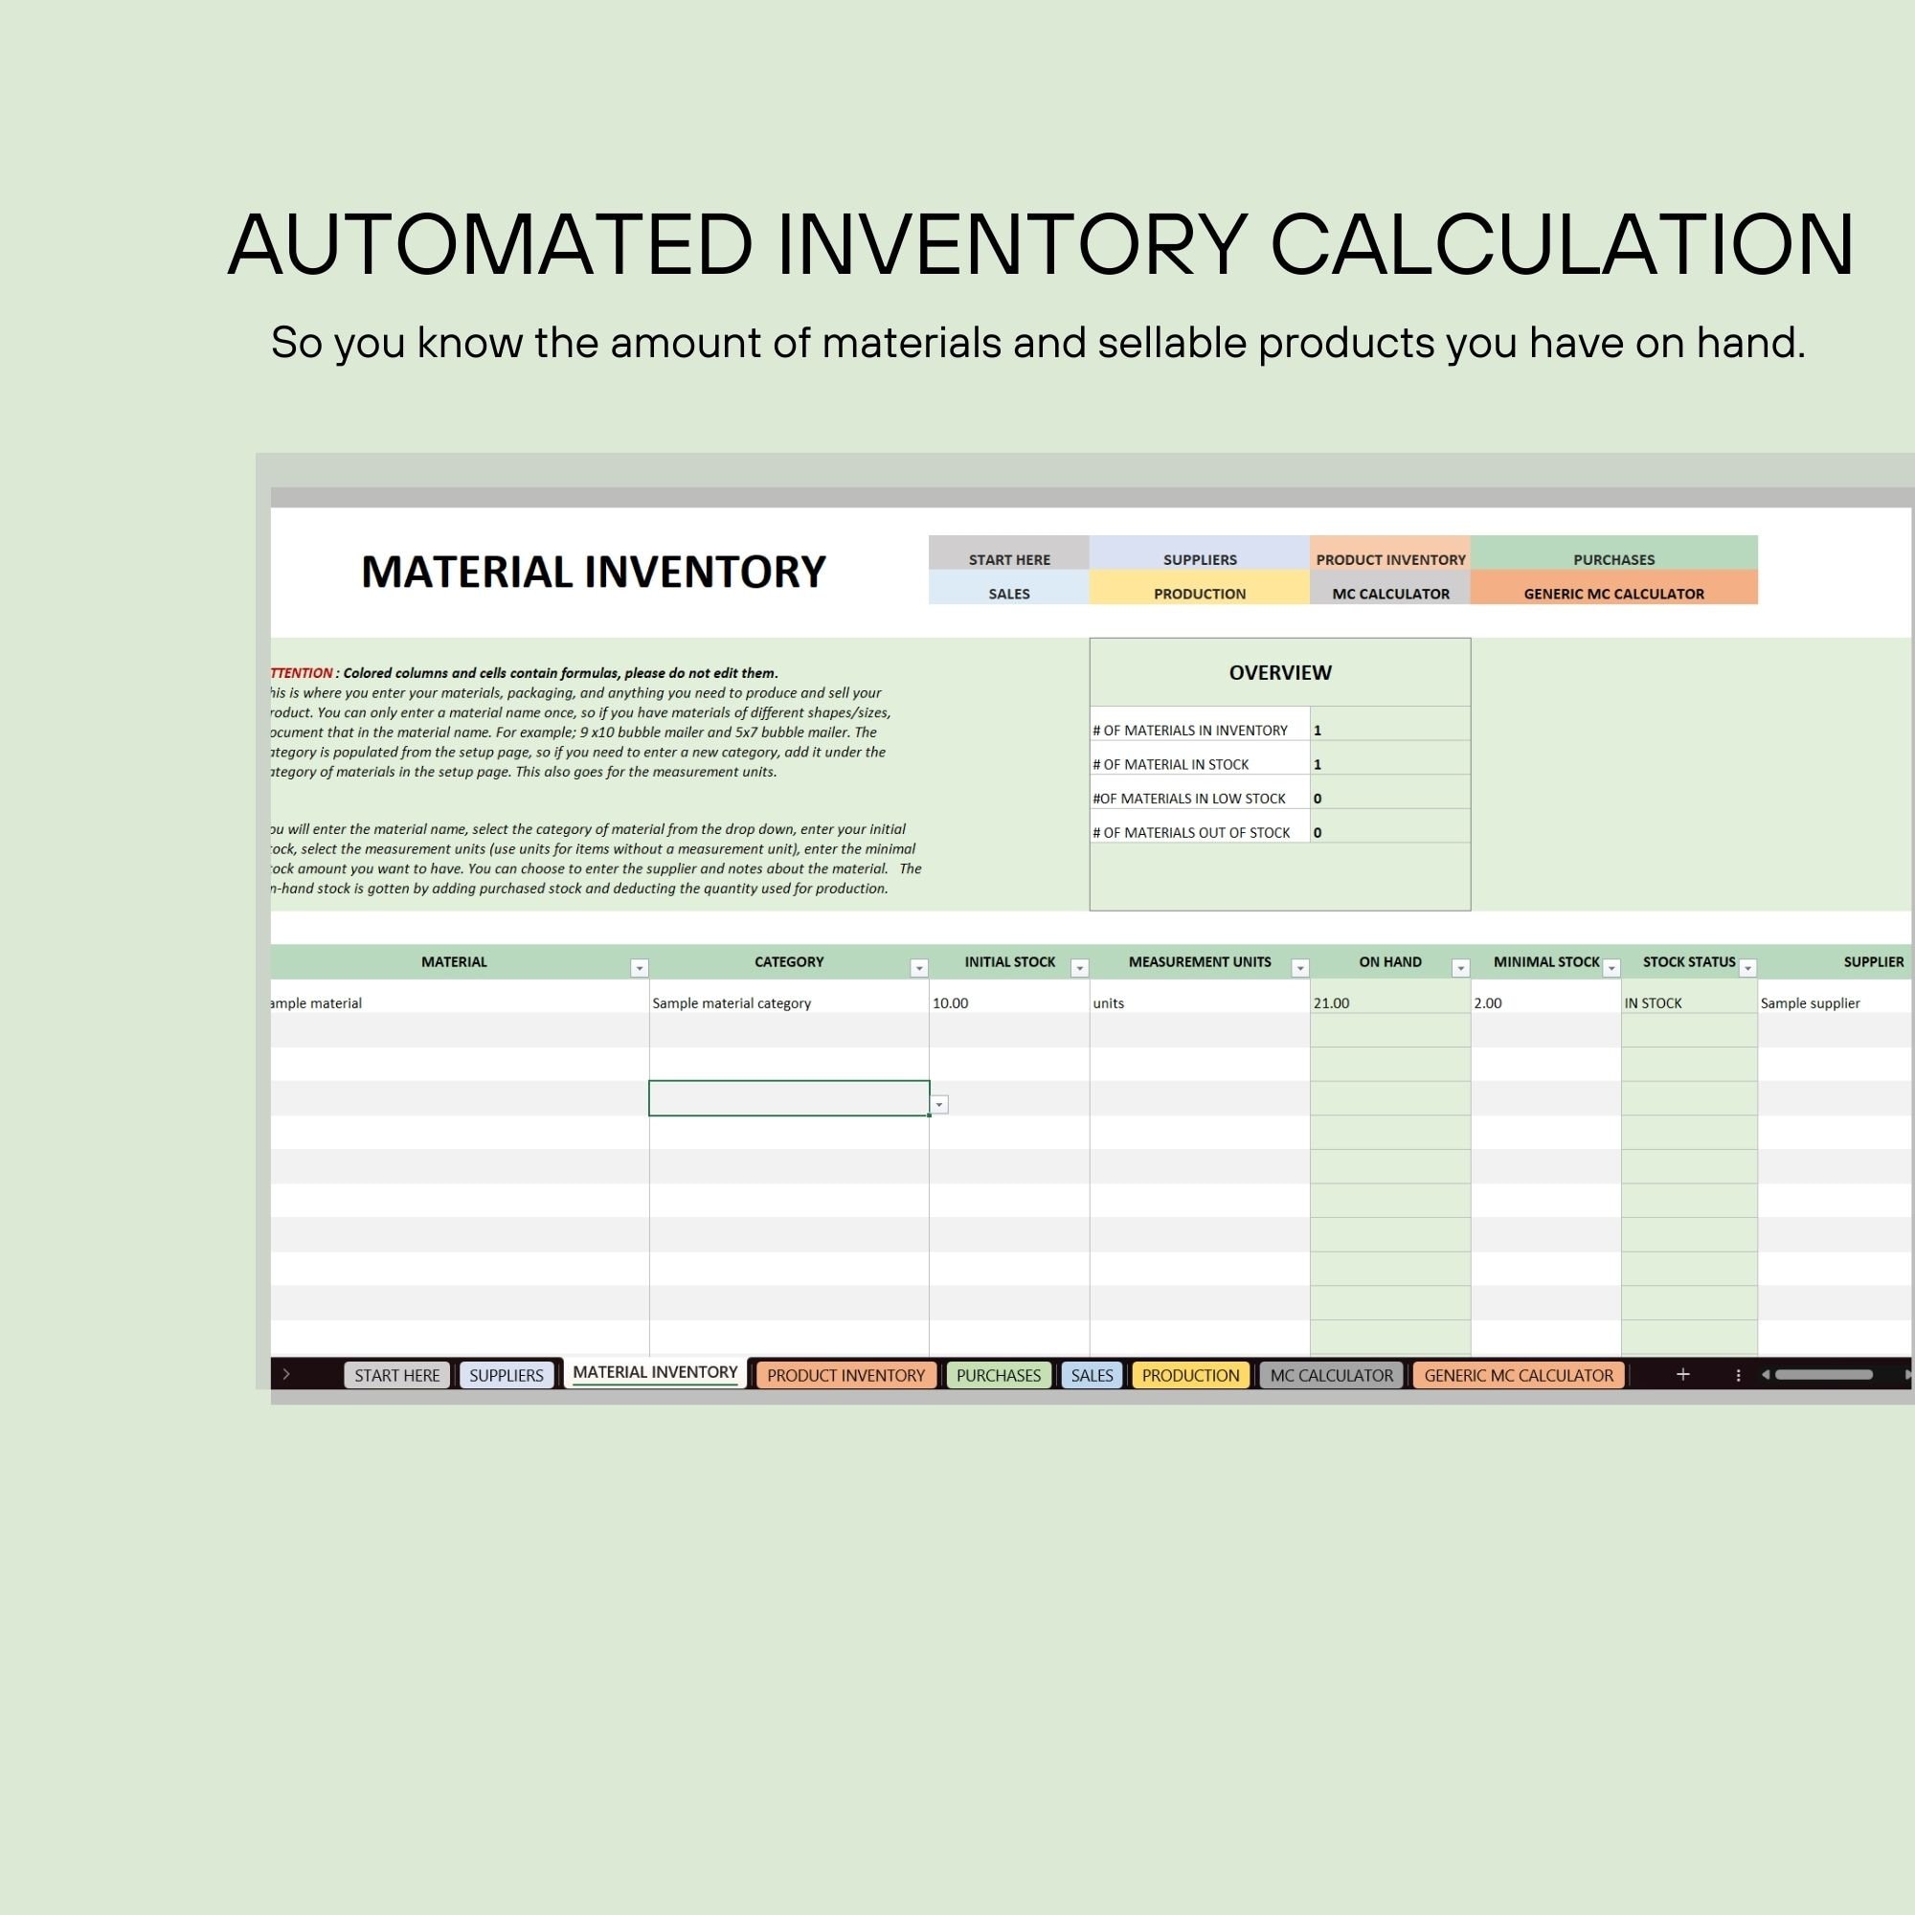Switch to the MC CALCULATOR sheet tab

1330,1375
